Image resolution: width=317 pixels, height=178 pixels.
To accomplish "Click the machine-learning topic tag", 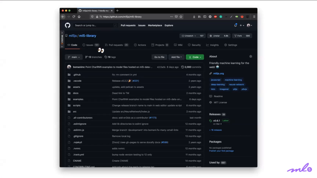I will point(233,80).
